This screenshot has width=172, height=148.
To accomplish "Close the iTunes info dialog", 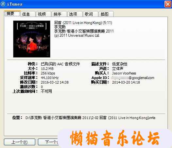I will tap(168, 4).
